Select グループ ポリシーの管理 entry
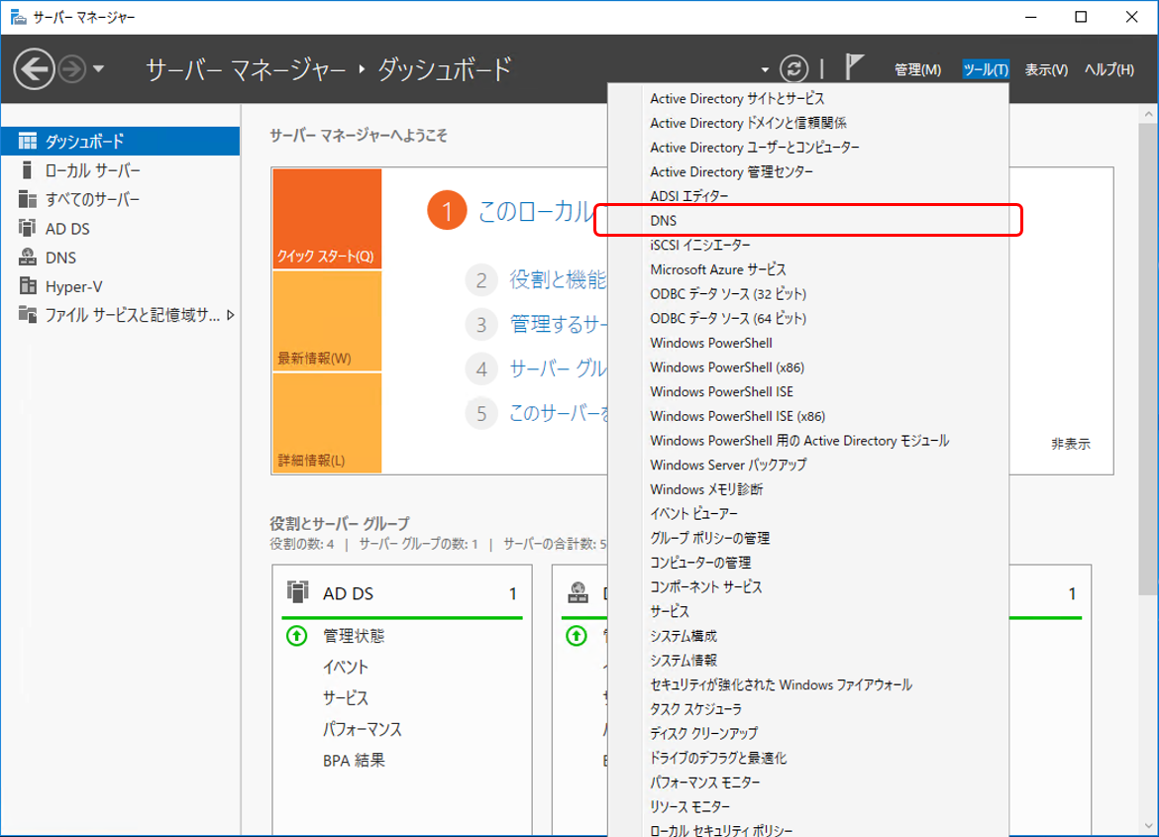This screenshot has width=1159, height=837. 808,538
